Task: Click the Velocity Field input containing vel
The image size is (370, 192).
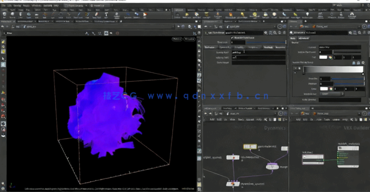Action: (x=259, y=58)
